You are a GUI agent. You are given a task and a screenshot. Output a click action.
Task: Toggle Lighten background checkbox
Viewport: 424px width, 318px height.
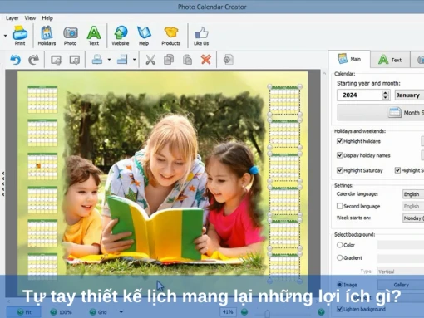coord(340,309)
